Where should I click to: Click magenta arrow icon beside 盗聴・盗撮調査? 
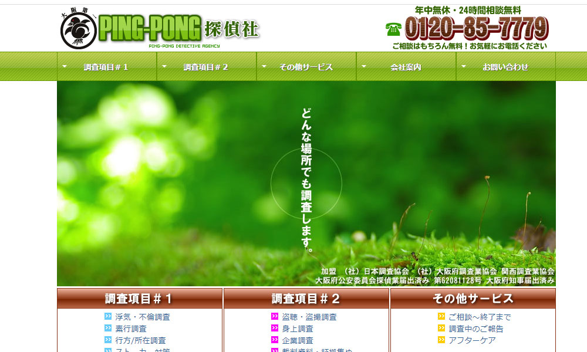[x=275, y=317]
